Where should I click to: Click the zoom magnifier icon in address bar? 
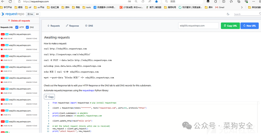pyautogui.click(x=136, y=2)
